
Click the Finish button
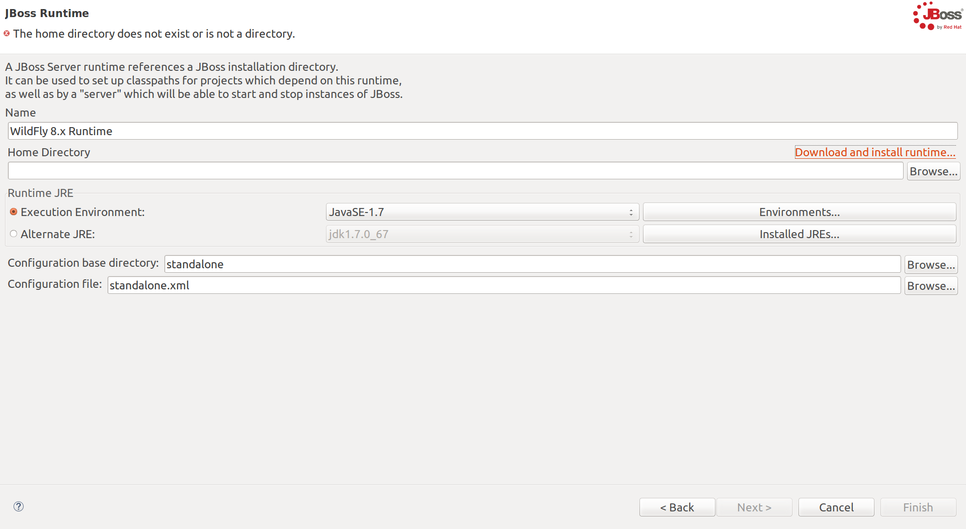[x=918, y=507]
